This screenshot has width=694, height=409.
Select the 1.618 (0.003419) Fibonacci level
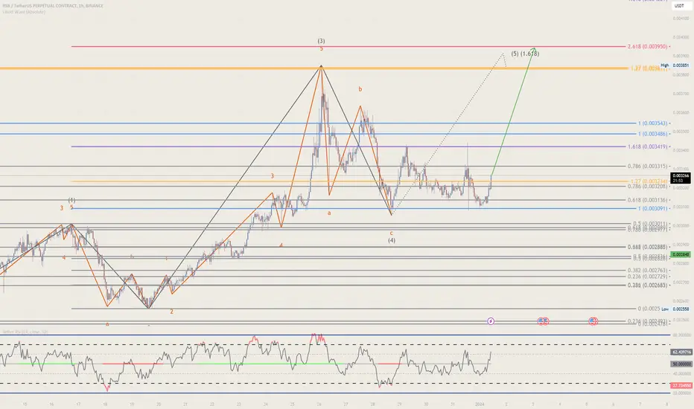647,146
